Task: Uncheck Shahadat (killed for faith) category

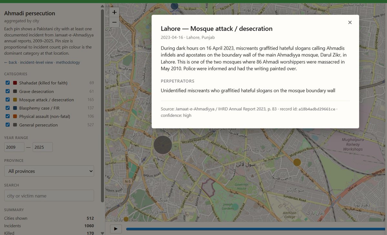Action: (x=8, y=83)
